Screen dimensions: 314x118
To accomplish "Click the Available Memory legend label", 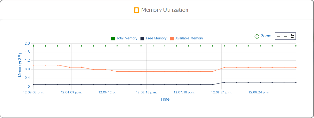I will coord(189,38).
